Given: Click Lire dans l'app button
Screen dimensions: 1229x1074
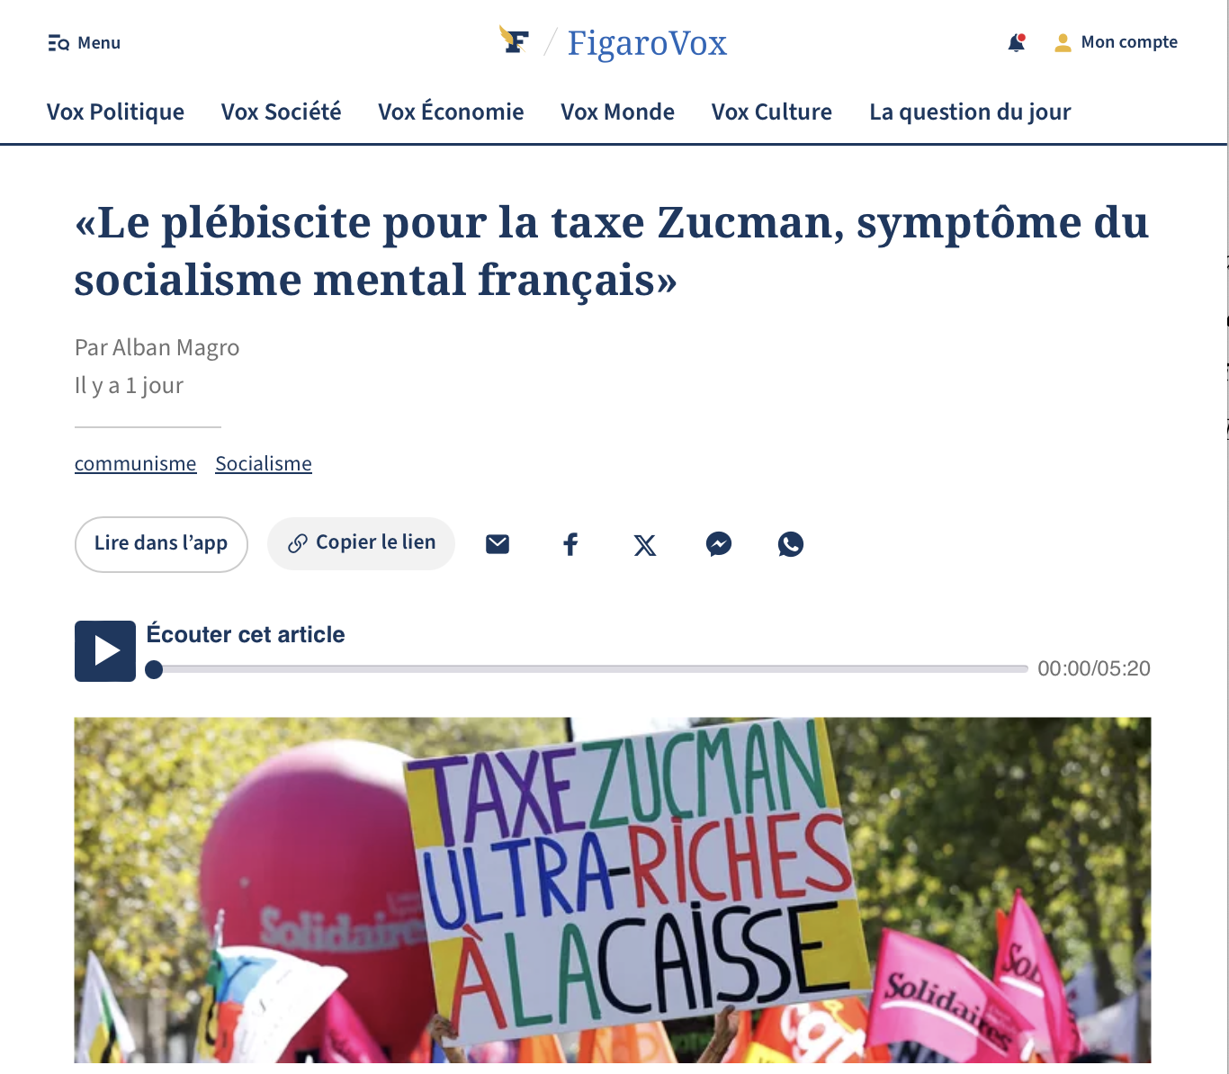Looking at the screenshot, I should [161, 544].
